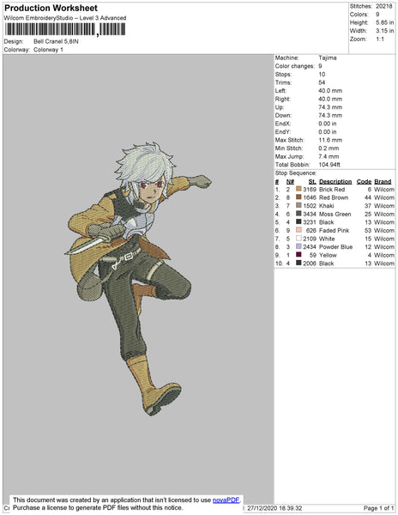
Task: Click the 'N#' column header
Action: point(290,181)
